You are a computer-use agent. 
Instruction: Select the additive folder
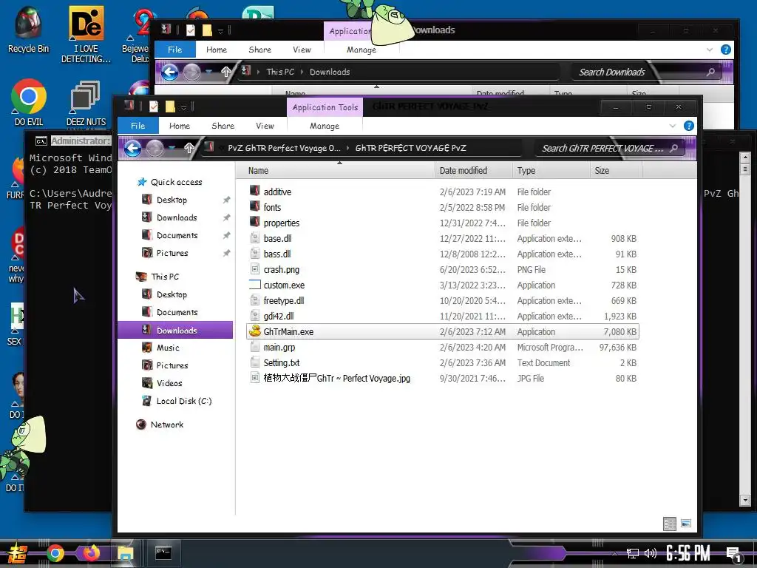point(278,192)
